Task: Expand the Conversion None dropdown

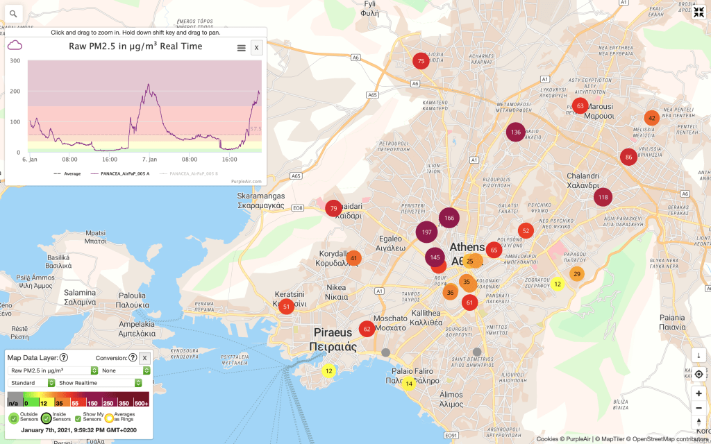Action: tap(125, 370)
